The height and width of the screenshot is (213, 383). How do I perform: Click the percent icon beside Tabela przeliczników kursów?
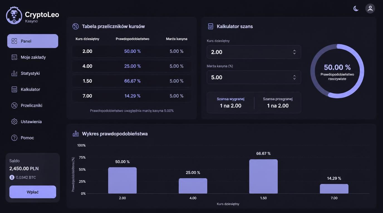(x=76, y=26)
